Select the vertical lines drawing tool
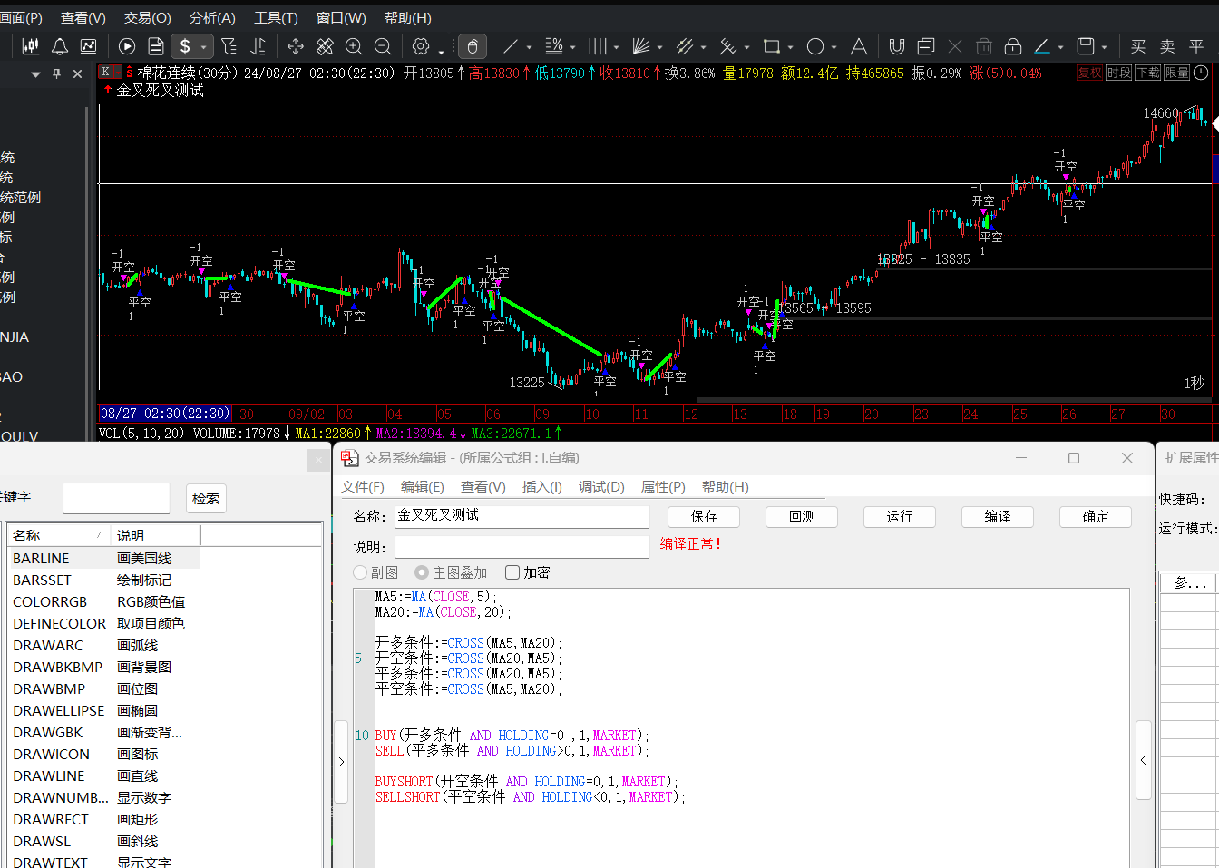The image size is (1219, 868). coord(598,46)
